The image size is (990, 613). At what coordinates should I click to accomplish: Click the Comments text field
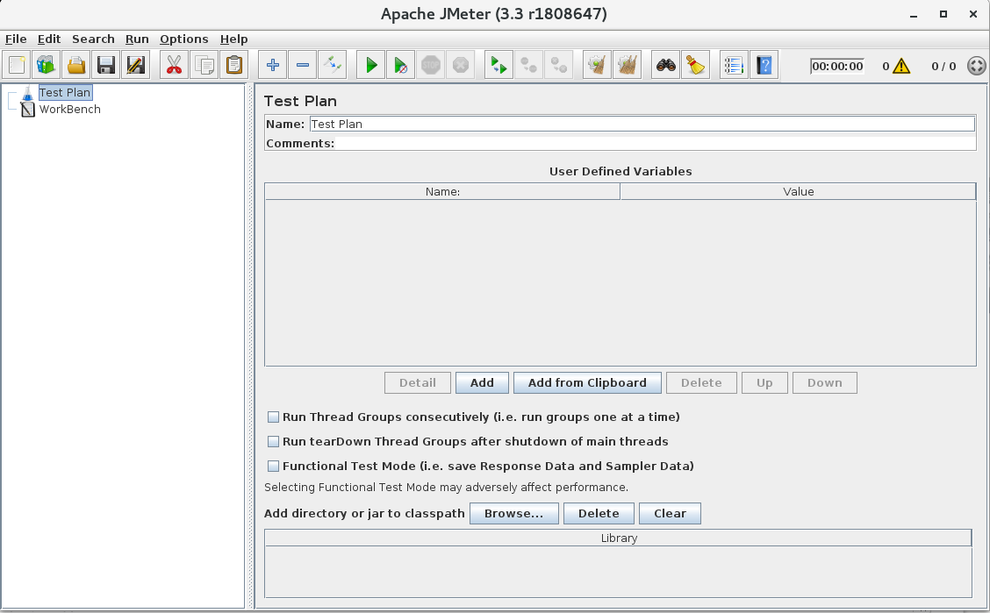(x=655, y=143)
